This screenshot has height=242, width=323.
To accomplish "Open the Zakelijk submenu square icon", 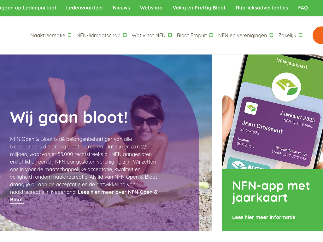I will point(301,35).
